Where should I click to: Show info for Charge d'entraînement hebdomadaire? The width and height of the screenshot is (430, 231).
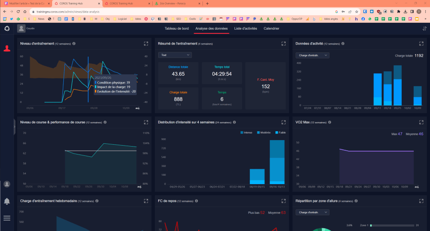tap(97, 201)
